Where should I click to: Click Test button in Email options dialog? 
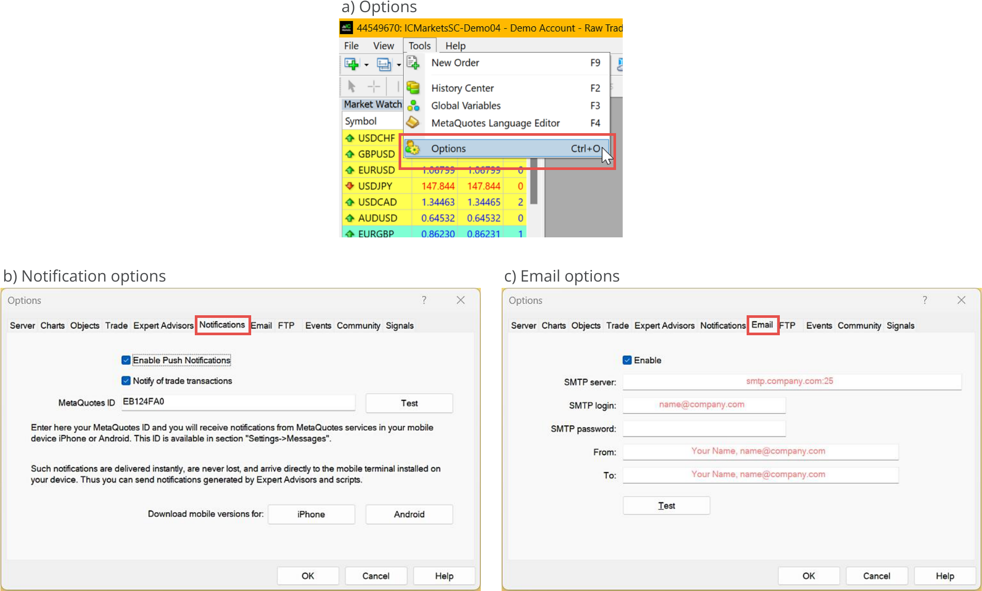(667, 505)
